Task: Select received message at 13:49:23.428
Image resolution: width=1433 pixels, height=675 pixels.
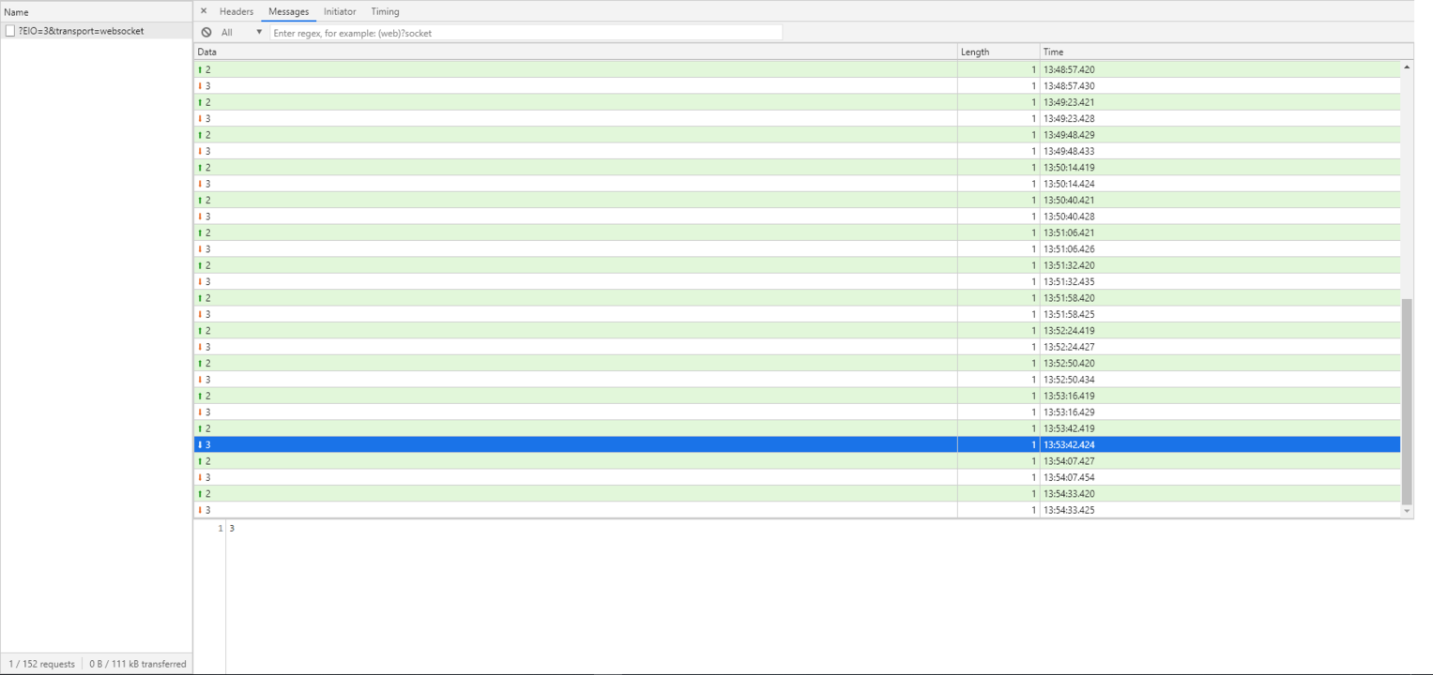Action: (x=797, y=119)
